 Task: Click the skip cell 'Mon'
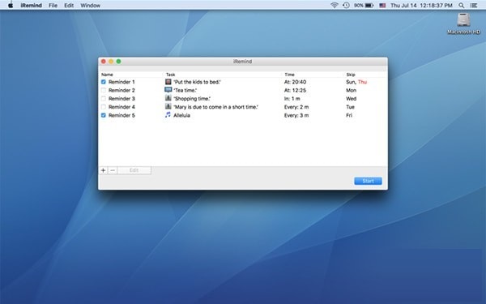352,90
